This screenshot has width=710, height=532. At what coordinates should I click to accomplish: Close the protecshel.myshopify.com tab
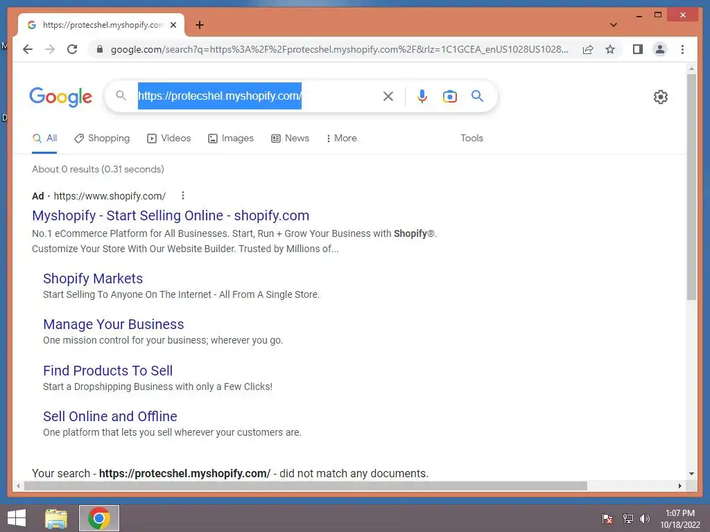pyautogui.click(x=173, y=25)
